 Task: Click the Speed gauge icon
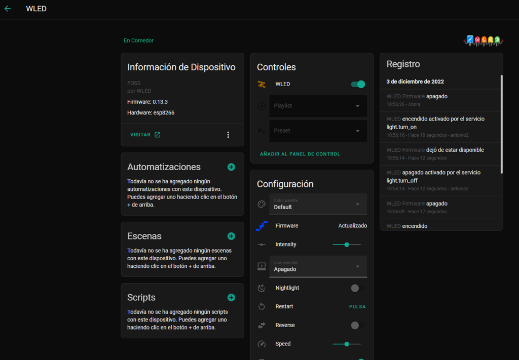click(262, 344)
